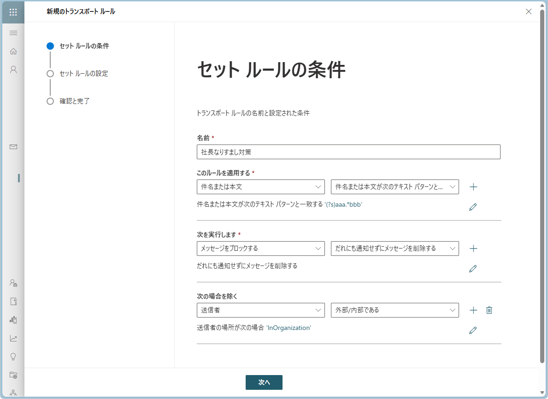548x399 pixels.
Task: Expand the 件名または本文 condition dropdown
Action: click(x=260, y=187)
